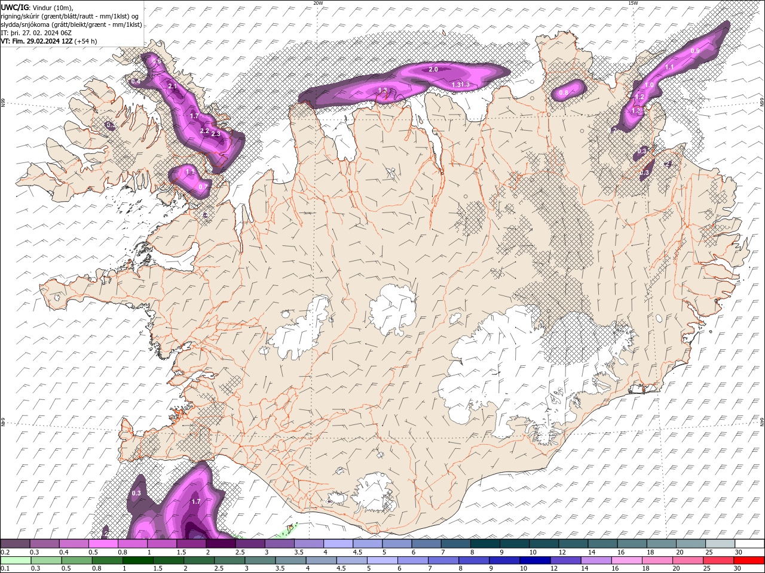Click the '1.1' value on the northeast band
The height and width of the screenshot is (573, 765).
(669, 67)
